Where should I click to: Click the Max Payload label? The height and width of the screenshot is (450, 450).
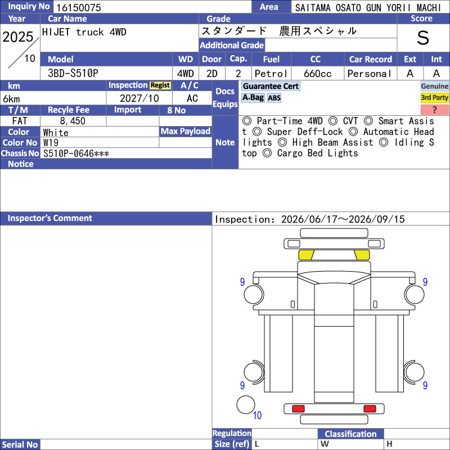click(186, 131)
